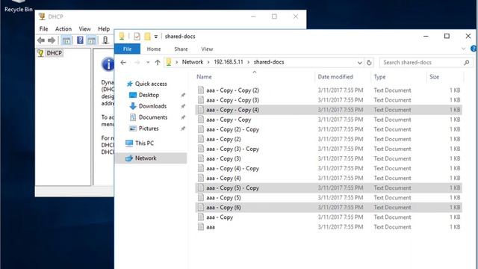Select the DHCP node in console tree

coord(55,53)
